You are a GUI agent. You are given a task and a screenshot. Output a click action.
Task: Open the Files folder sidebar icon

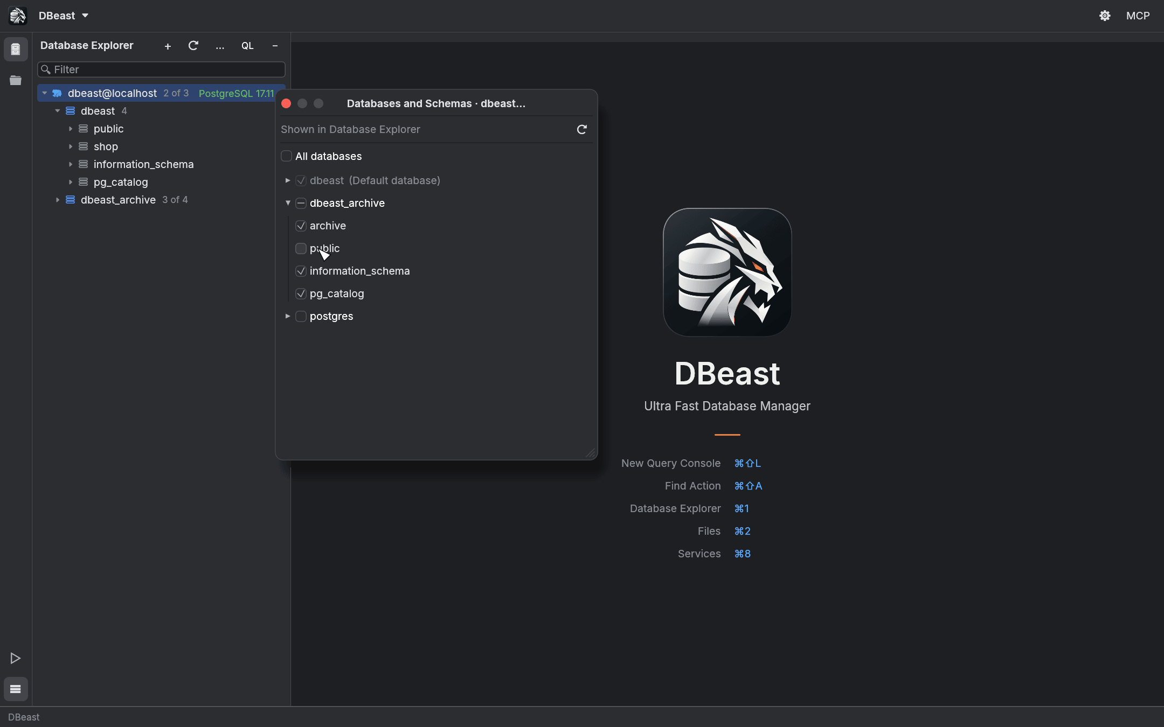(x=16, y=80)
